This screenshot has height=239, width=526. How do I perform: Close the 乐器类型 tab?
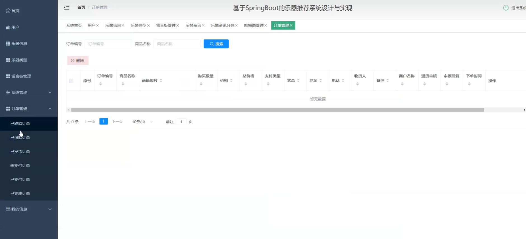[148, 25]
